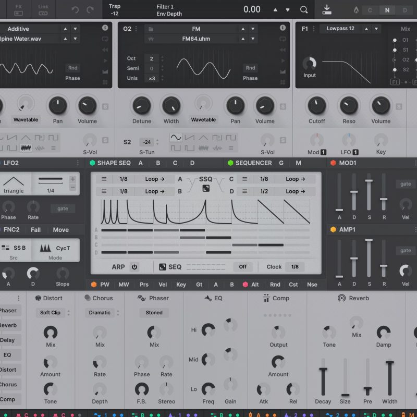Image resolution: width=417 pixels, height=417 pixels.
Task: Click the Clock 1/8 value field
Action: 295,267
